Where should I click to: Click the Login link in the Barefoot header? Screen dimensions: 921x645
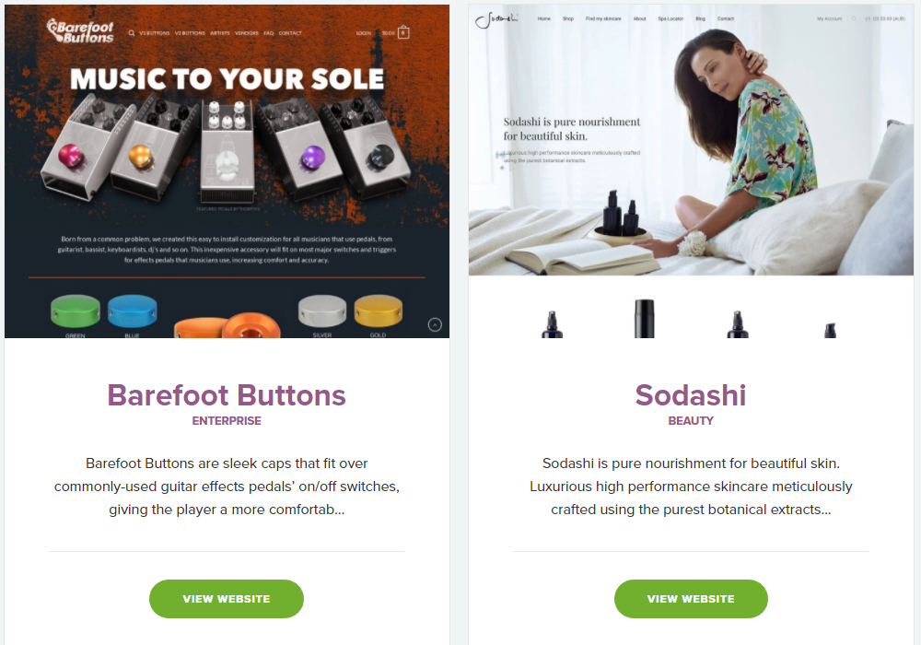(x=364, y=33)
